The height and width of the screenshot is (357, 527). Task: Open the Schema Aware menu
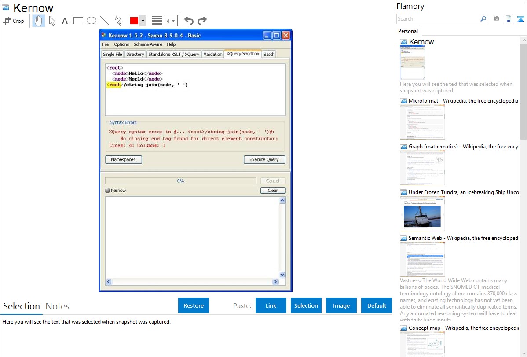[x=148, y=44]
